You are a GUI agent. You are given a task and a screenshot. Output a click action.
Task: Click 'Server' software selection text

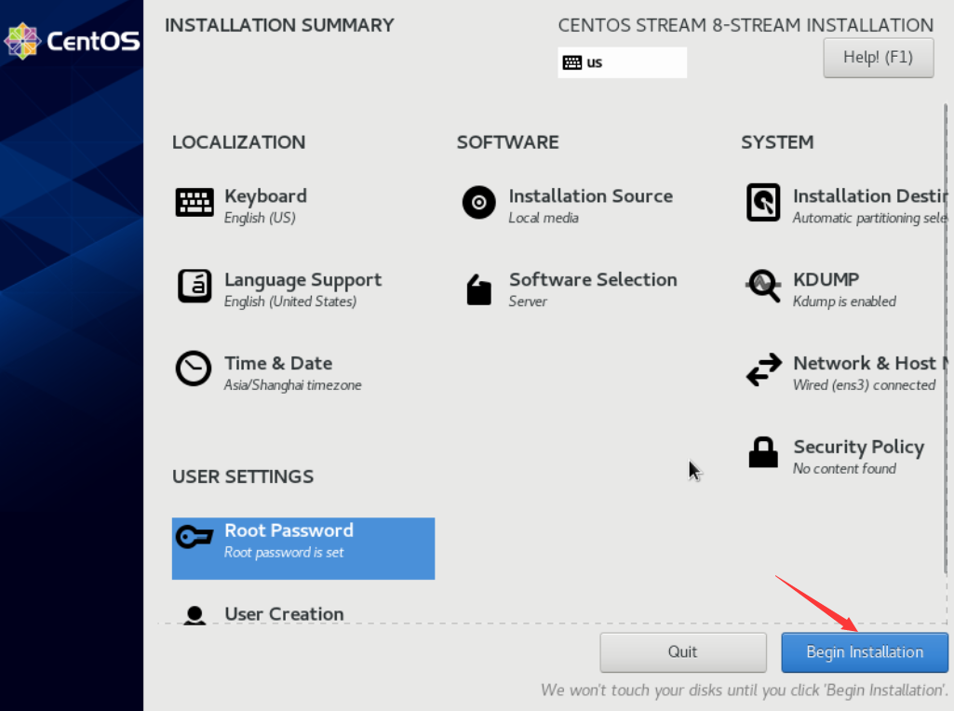(x=528, y=302)
